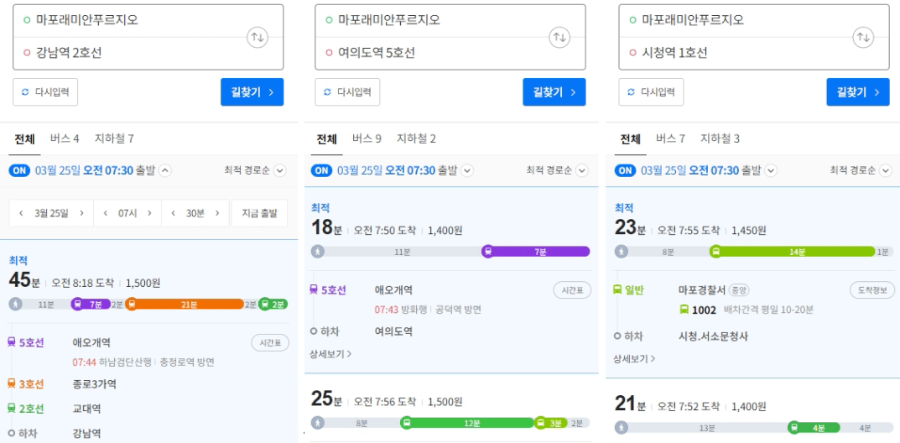Expand the departure time chevron in the 여의도역 panel

pyautogui.click(x=467, y=170)
